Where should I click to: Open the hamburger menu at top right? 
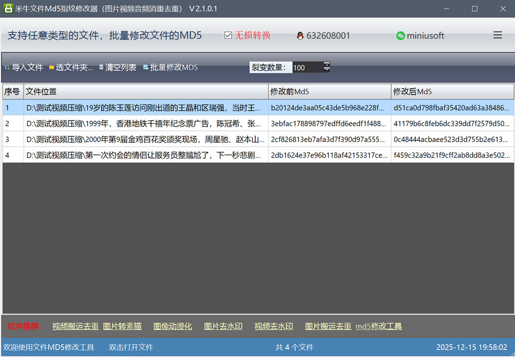497,35
